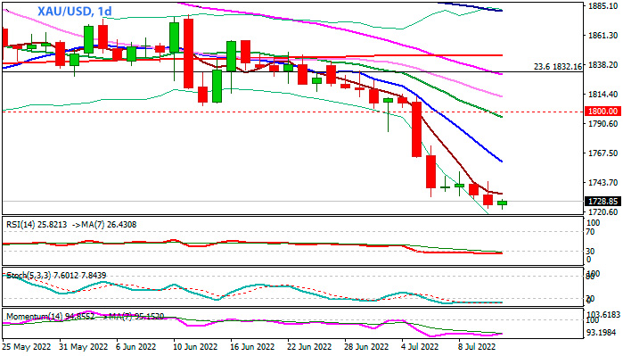
Task: Click the 25 May 2022 date label
Action: pyautogui.click(x=27, y=346)
